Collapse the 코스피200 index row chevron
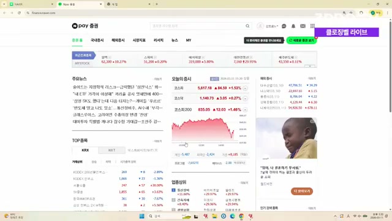The height and width of the screenshot is (221, 392). (245, 110)
